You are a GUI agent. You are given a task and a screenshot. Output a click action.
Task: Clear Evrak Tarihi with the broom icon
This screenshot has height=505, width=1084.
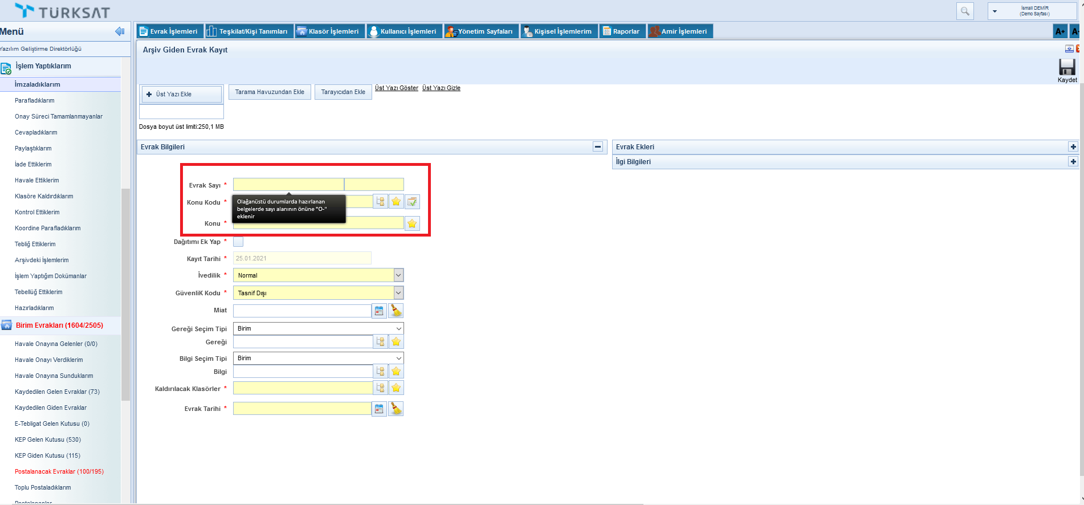click(396, 409)
